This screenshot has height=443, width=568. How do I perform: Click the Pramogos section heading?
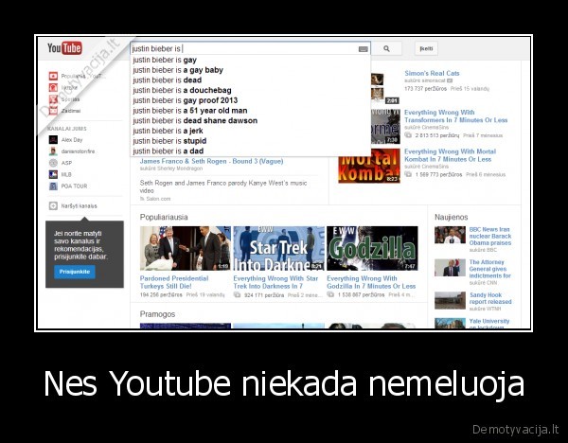point(157,314)
